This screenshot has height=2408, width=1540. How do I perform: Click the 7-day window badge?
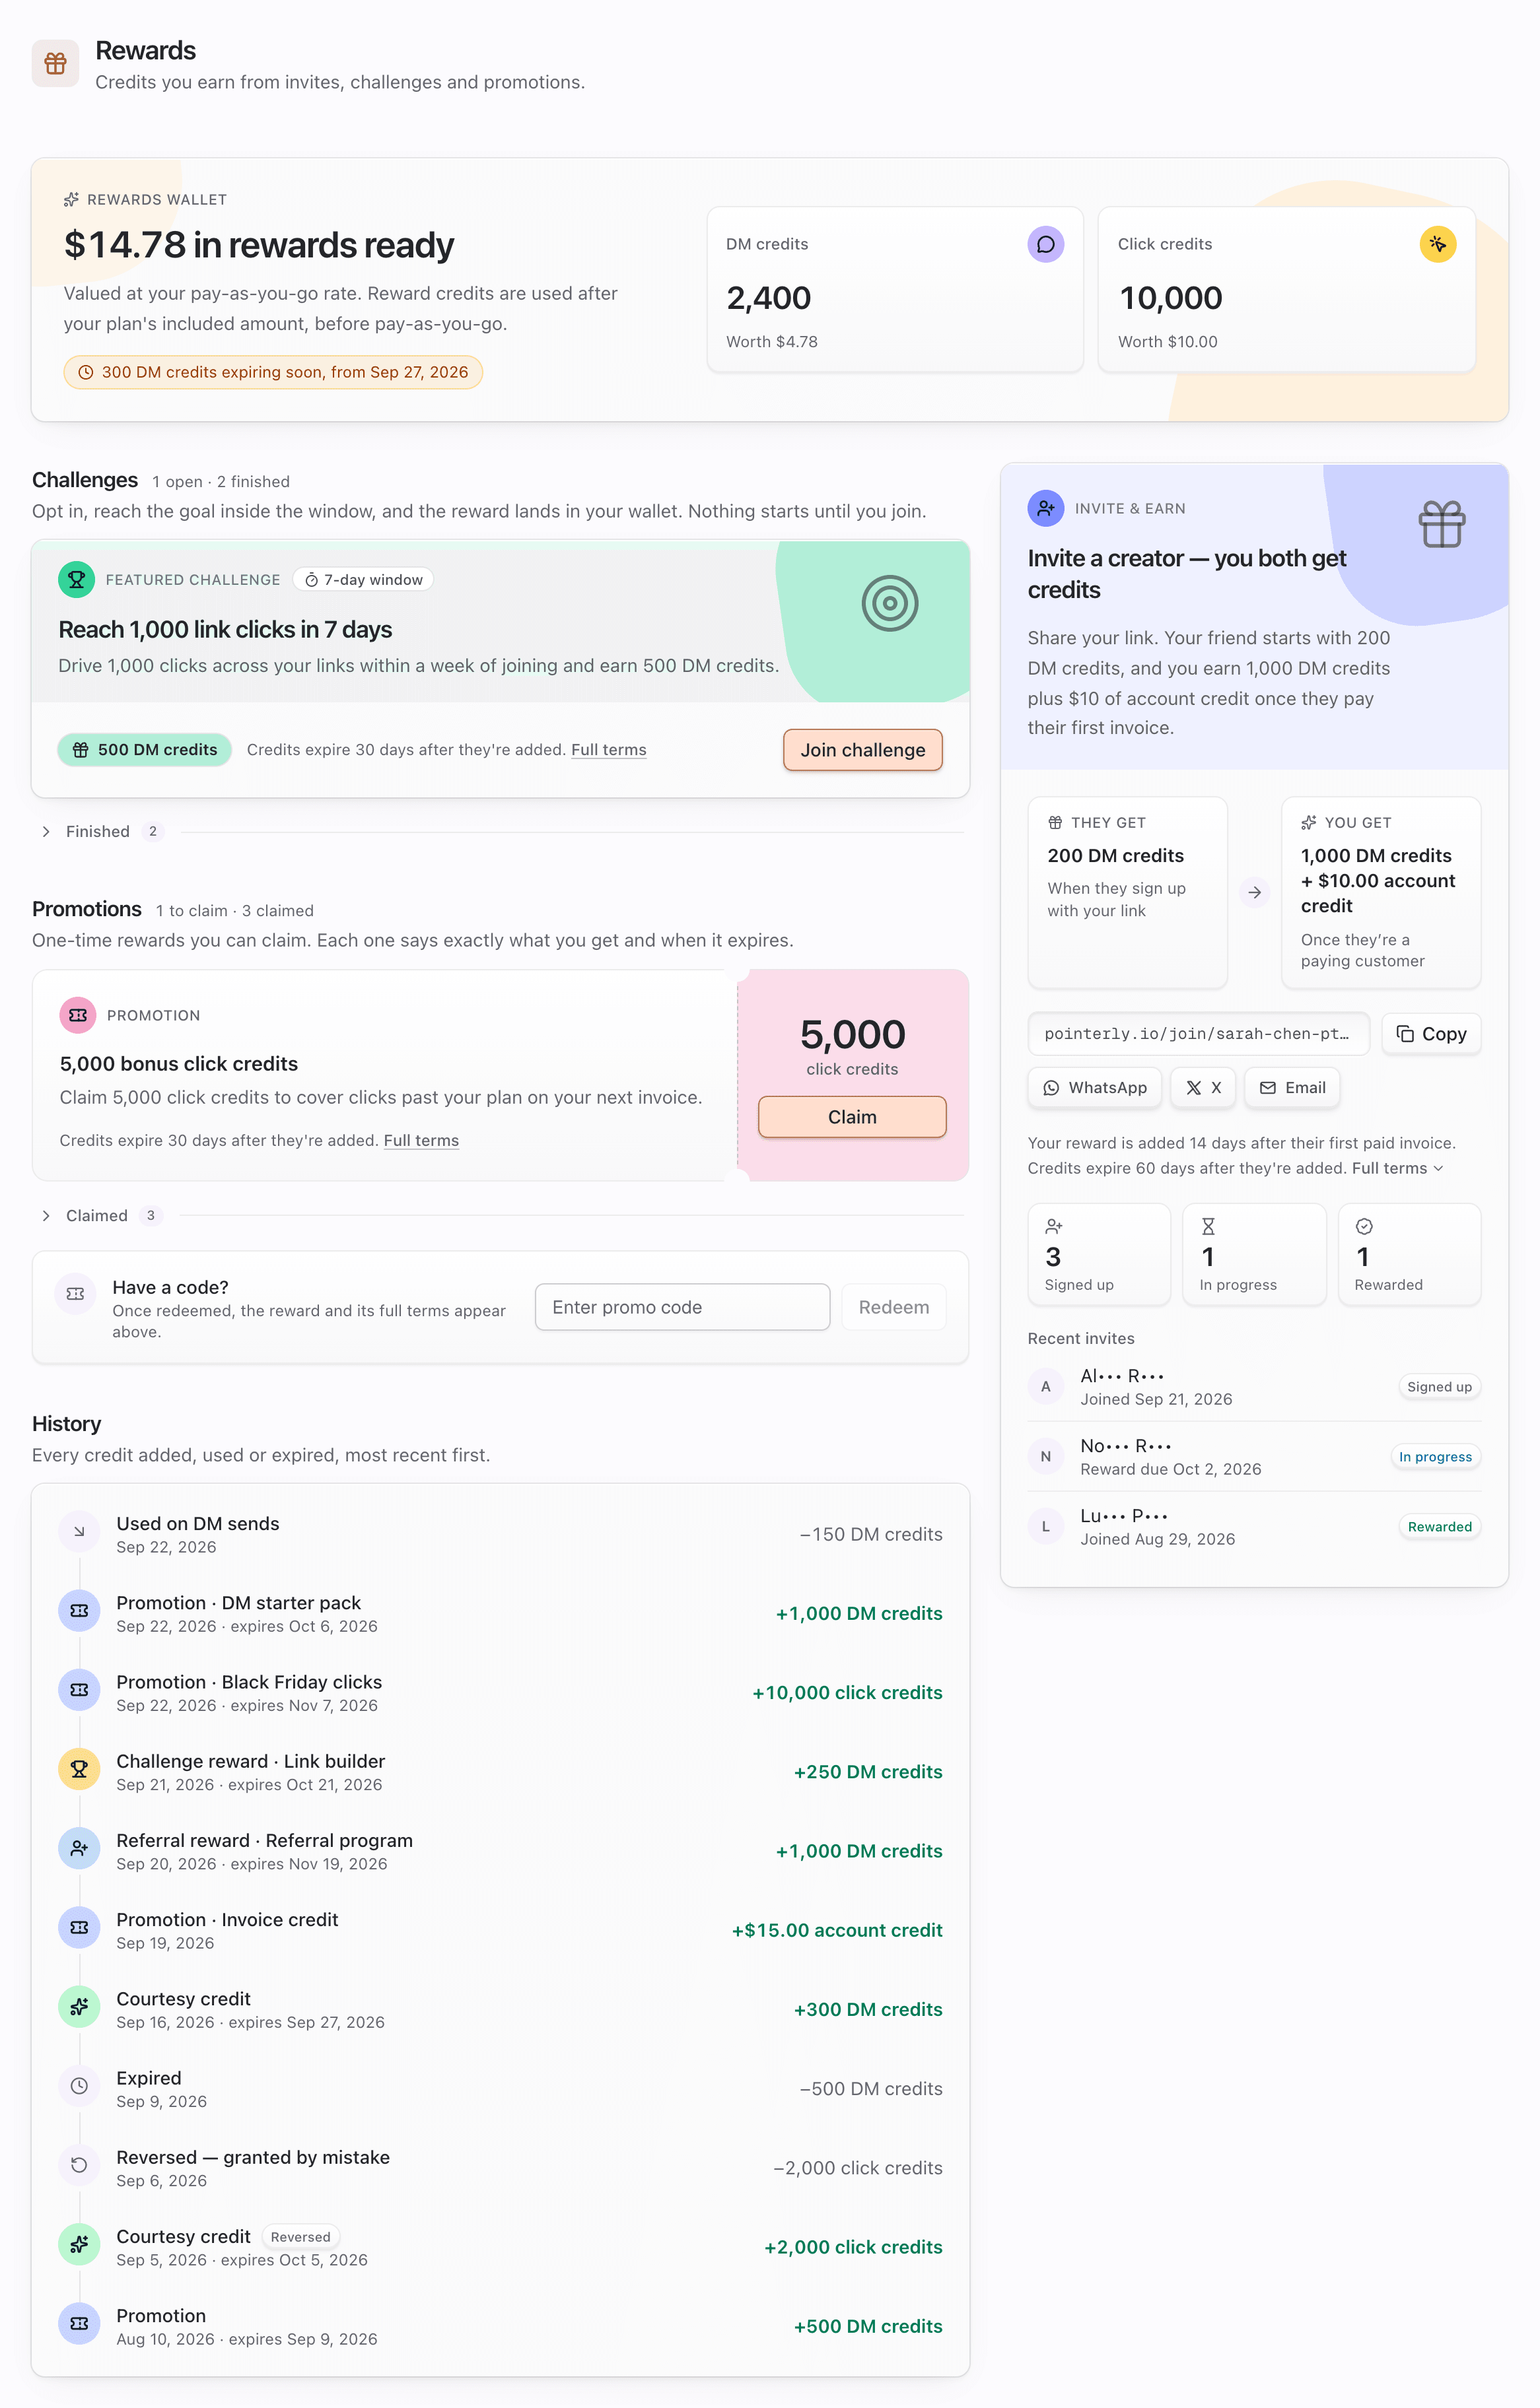pos(363,580)
